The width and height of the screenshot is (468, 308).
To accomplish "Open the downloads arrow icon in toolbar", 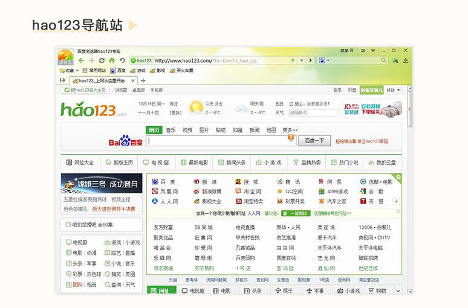I will pos(406,60).
